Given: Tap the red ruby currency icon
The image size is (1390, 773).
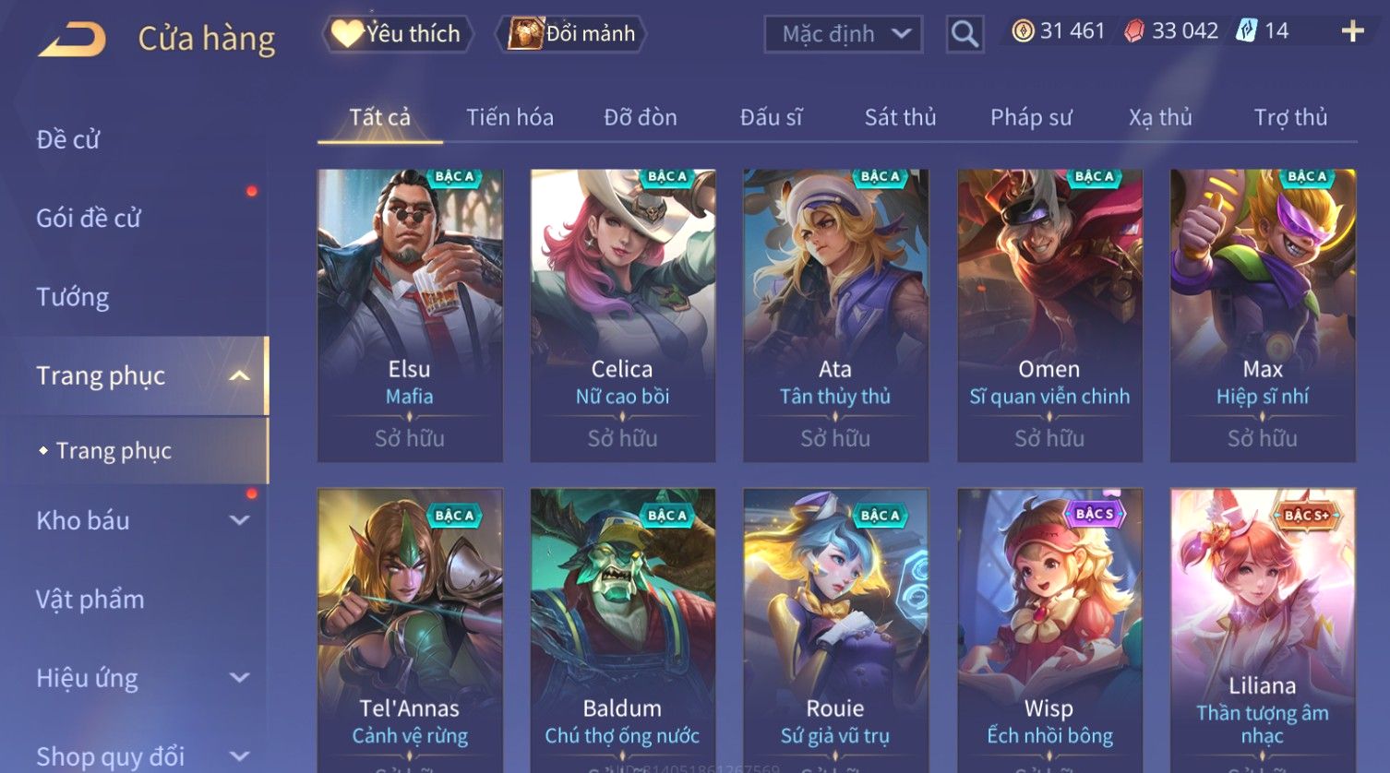Looking at the screenshot, I should 1134,31.
